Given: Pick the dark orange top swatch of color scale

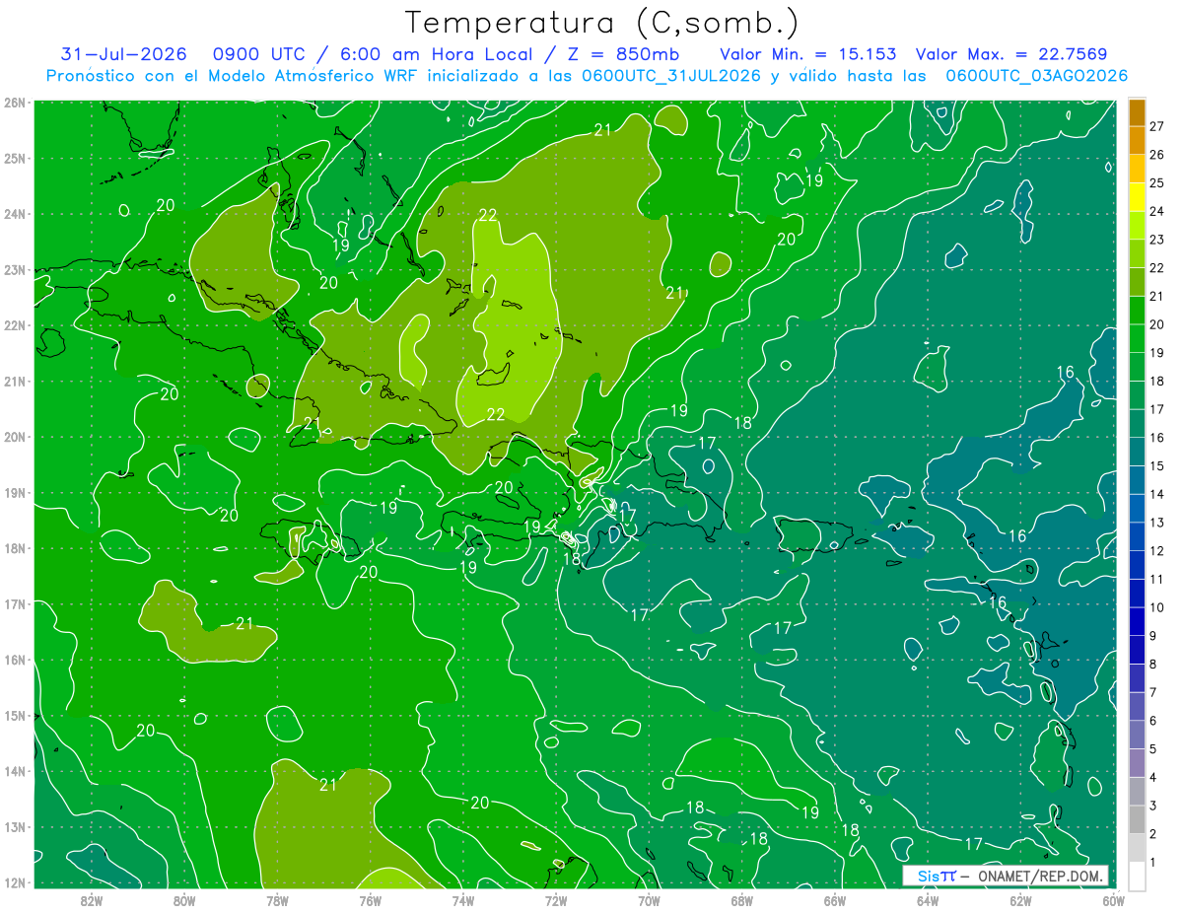Looking at the screenshot, I should [x=1137, y=112].
